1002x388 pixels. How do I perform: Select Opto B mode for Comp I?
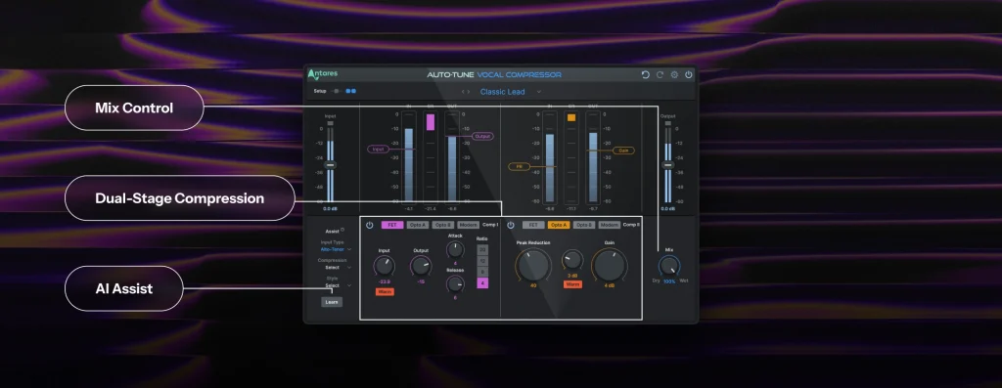coord(442,225)
